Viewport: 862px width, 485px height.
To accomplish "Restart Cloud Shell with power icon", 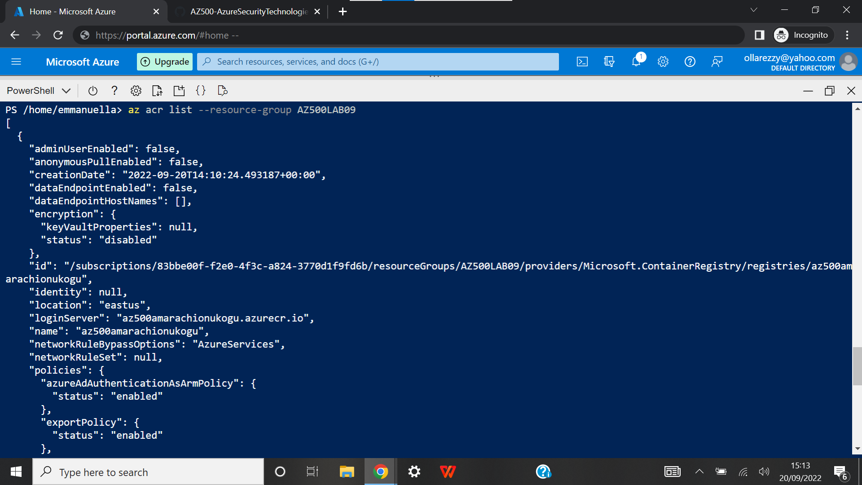I will point(93,91).
